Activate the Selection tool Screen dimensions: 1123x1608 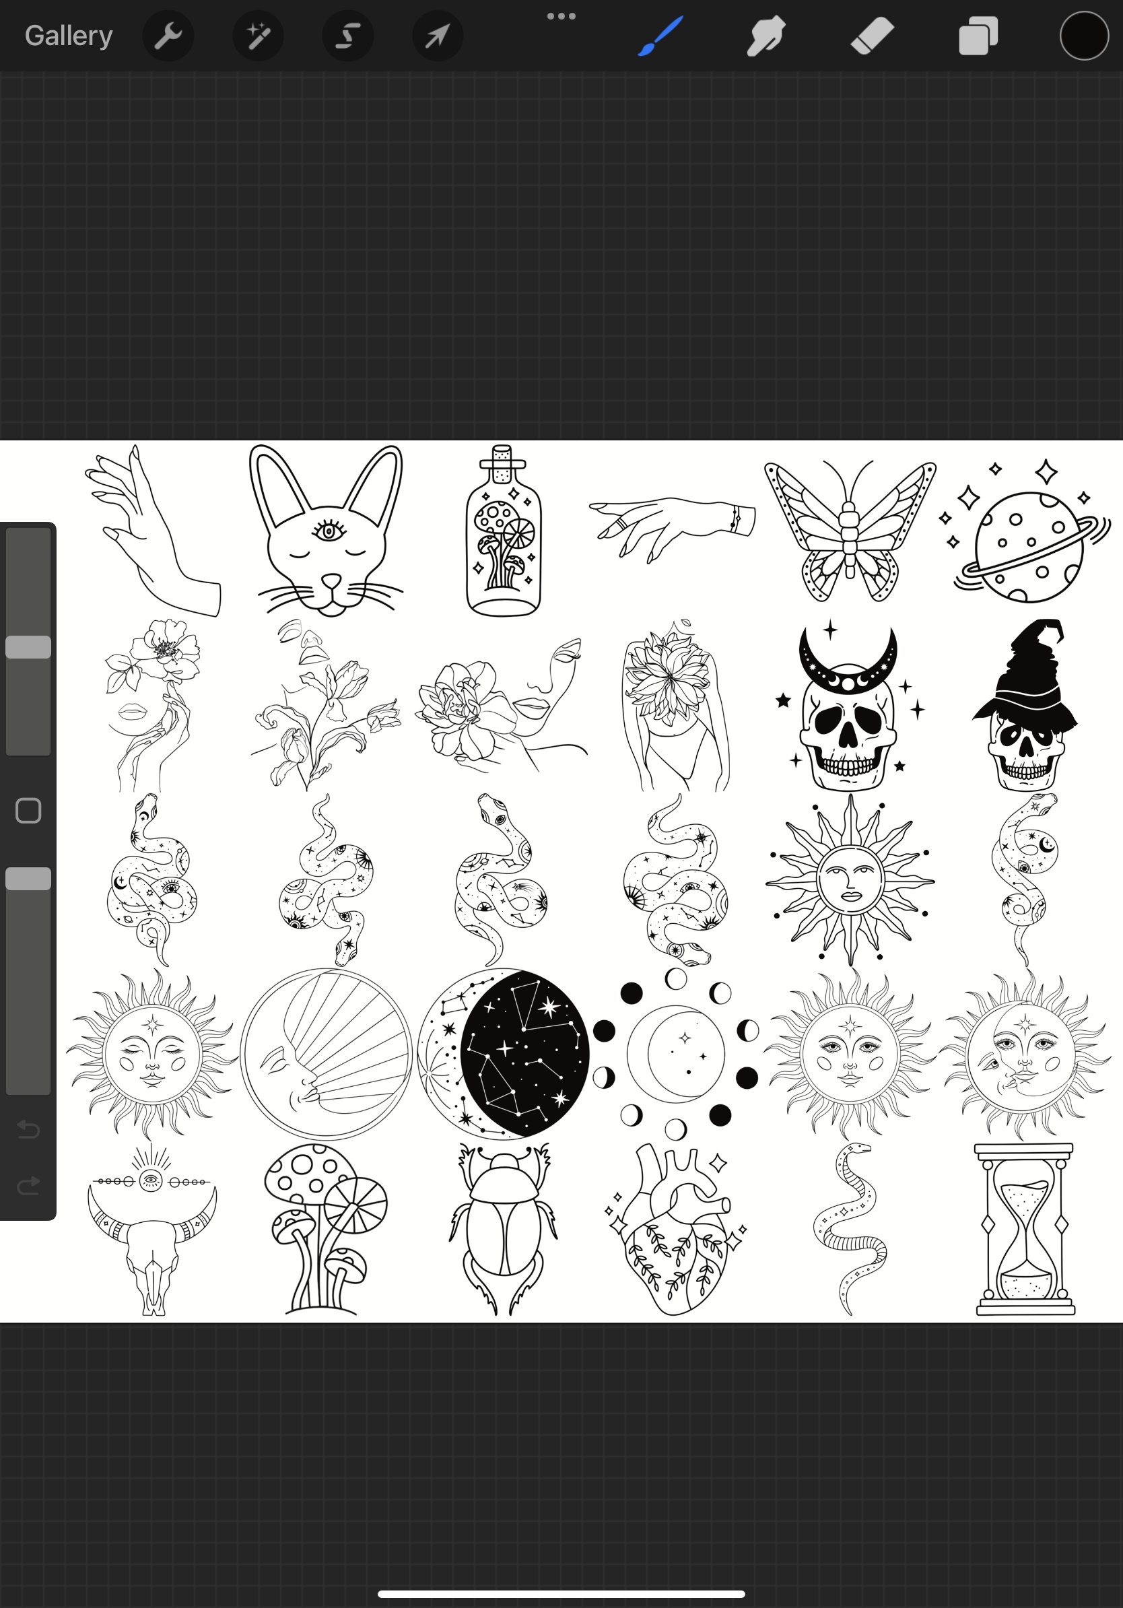click(347, 35)
